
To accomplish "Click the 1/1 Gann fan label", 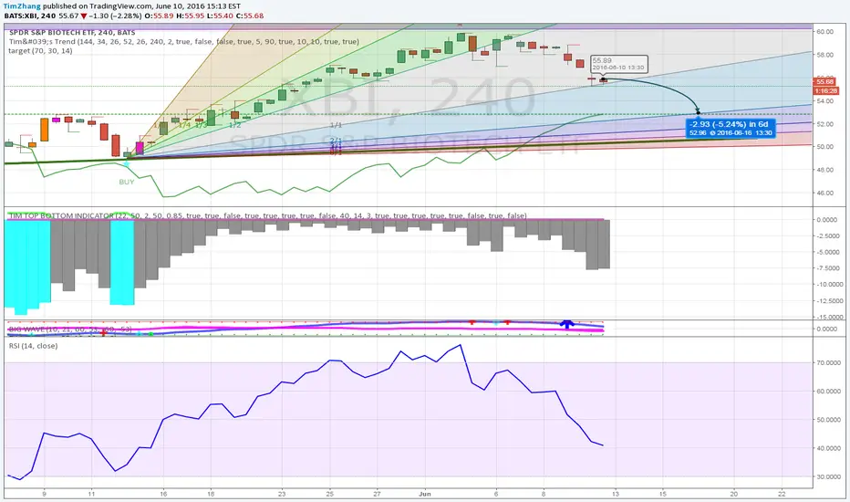I will tap(336, 125).
